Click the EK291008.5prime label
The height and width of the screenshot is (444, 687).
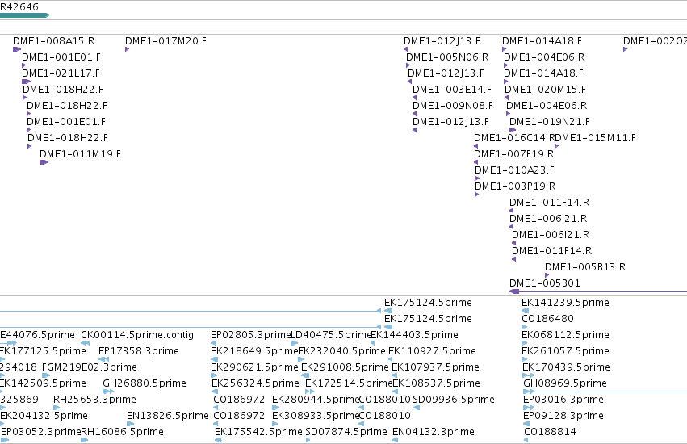pyautogui.click(x=346, y=368)
